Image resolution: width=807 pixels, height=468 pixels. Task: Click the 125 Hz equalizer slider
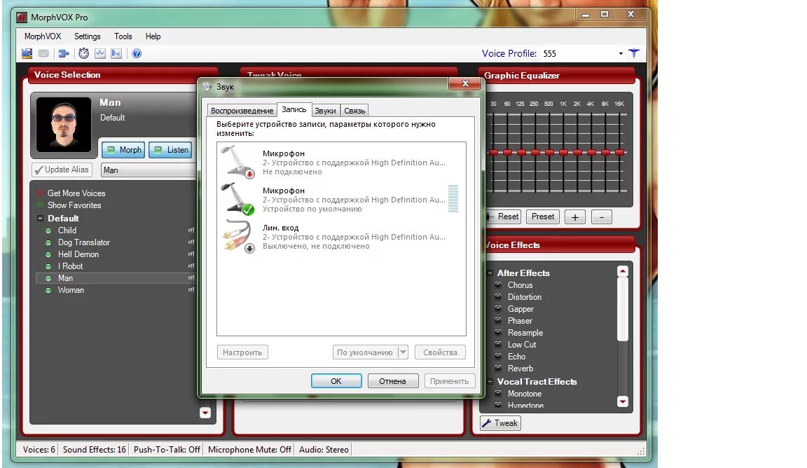coord(521,153)
